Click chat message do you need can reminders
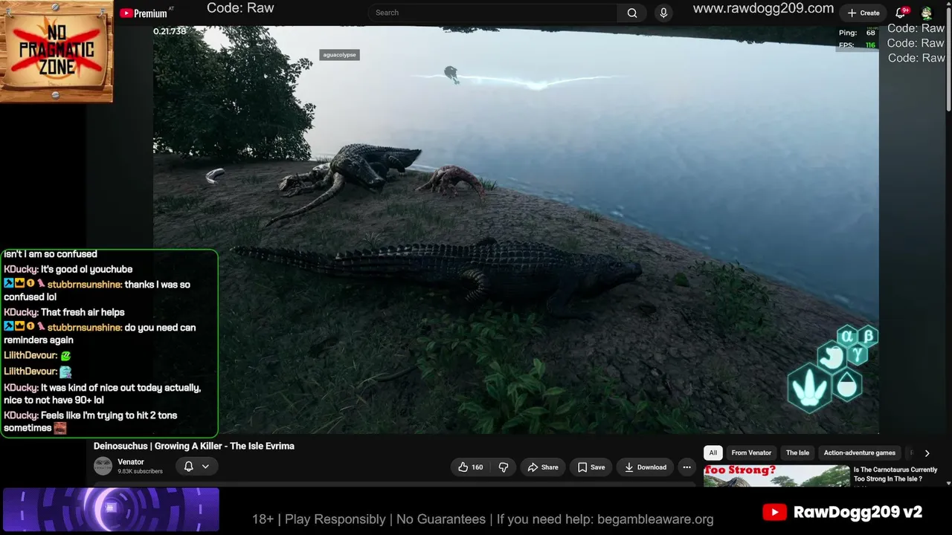Screen dimensions: 952x535 coord(100,334)
